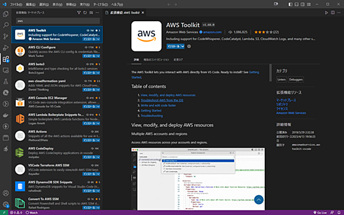Open Source Control in activity bar
The height and width of the screenshot is (215, 344).
point(6,36)
